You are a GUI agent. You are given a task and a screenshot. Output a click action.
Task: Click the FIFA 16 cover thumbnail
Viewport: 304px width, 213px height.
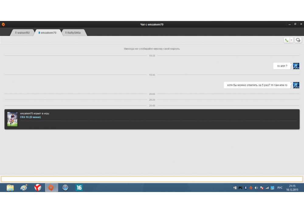coord(12,119)
